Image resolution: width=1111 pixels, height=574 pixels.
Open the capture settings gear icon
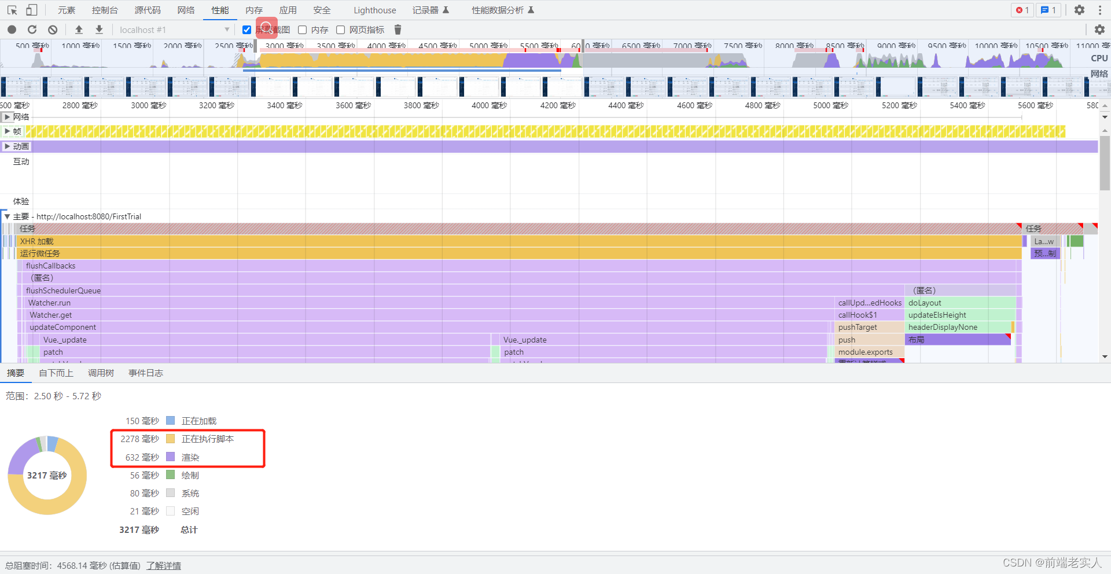click(x=1099, y=30)
